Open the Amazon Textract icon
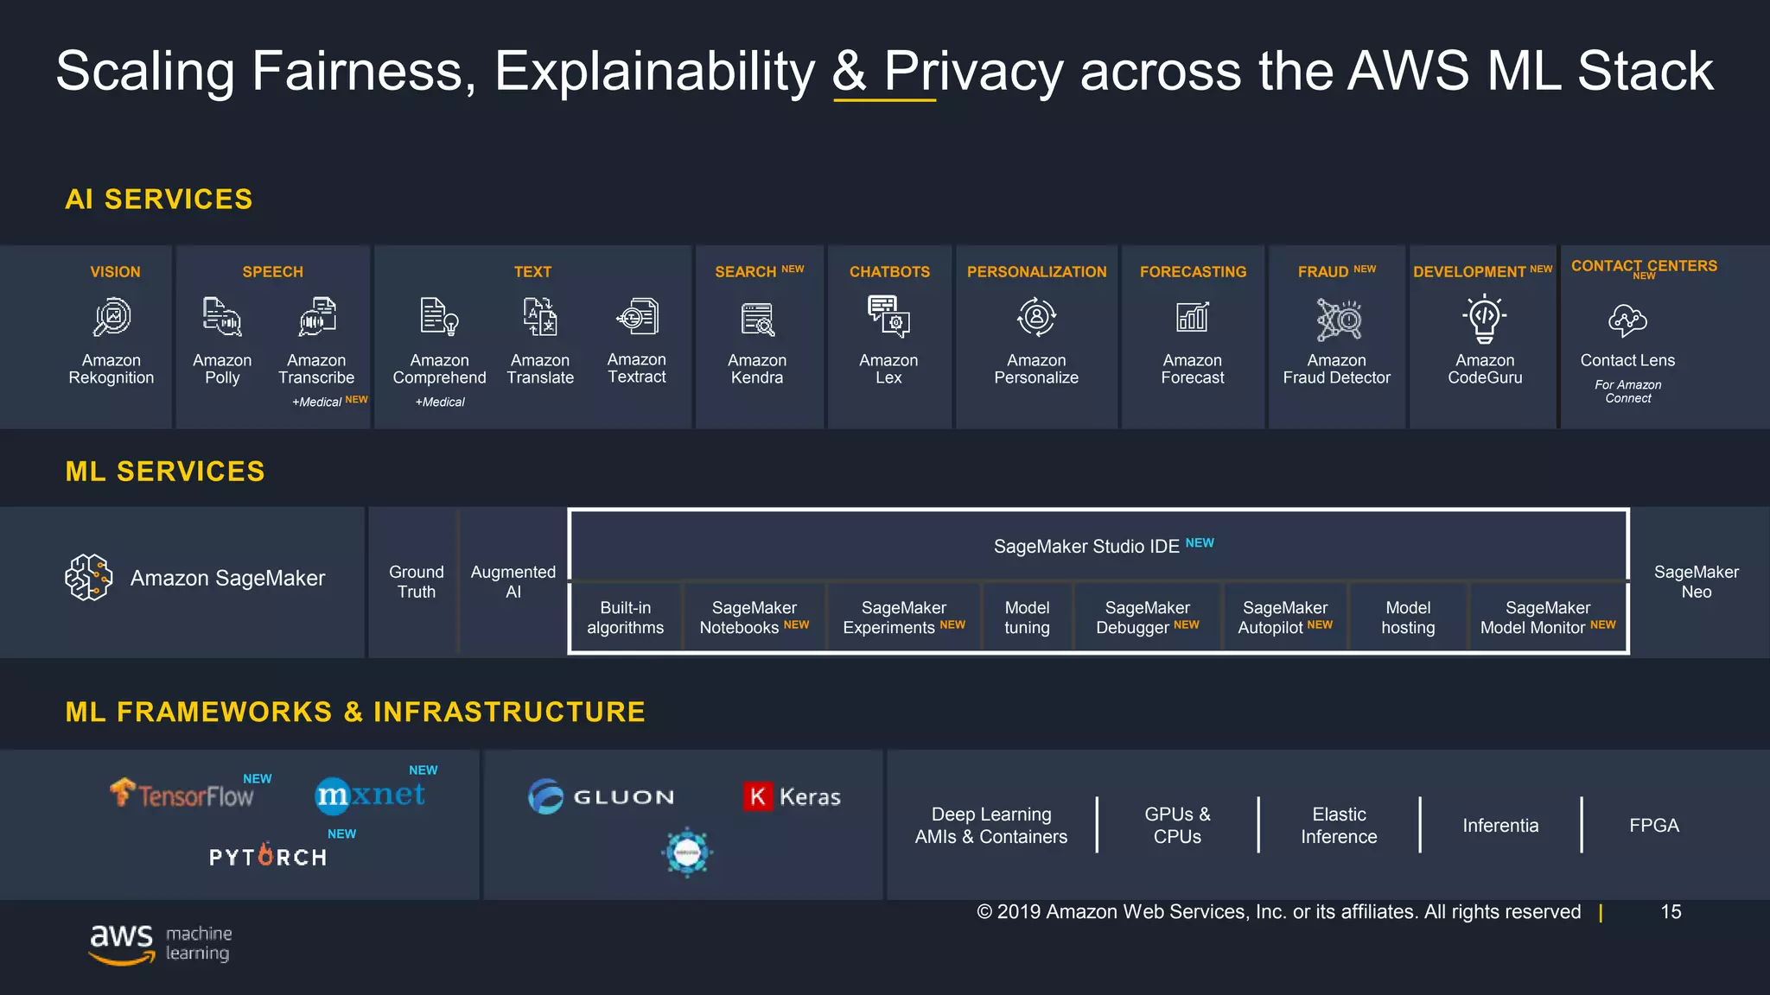 point(637,317)
